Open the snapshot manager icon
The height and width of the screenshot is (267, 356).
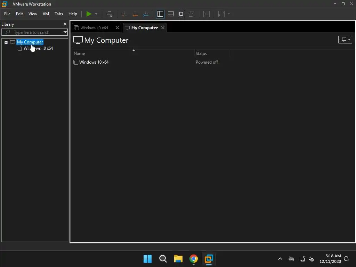146,14
